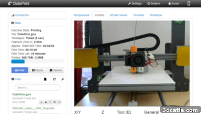This screenshot has height=114, width=201.
Task: Download the CuteOcto.gco file
Action: tap(46, 102)
